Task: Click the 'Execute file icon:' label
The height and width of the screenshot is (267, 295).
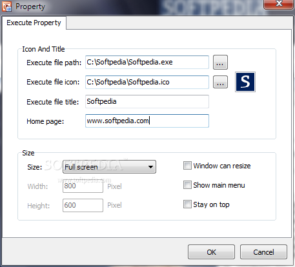Action: 53,82
